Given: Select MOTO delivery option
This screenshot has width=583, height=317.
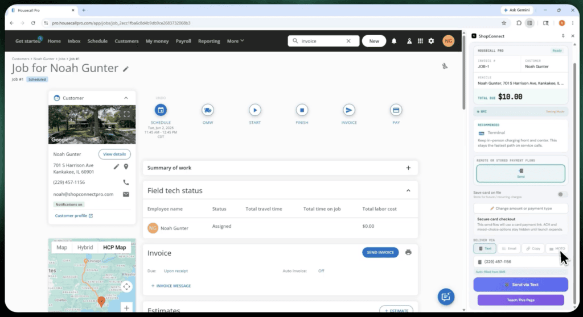Looking at the screenshot, I should click(557, 248).
